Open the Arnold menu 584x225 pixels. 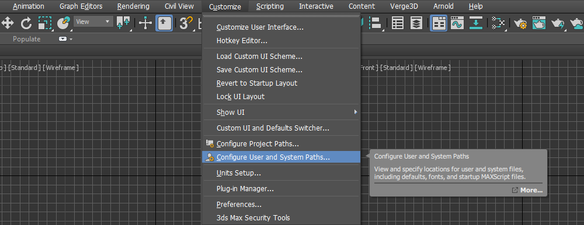tap(444, 6)
